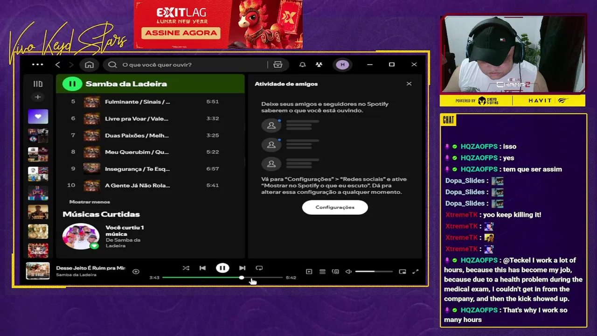Play track 9 'Insegurança / Te Esq...'
Image resolution: width=597 pixels, height=336 pixels.
pyautogui.click(x=150, y=168)
